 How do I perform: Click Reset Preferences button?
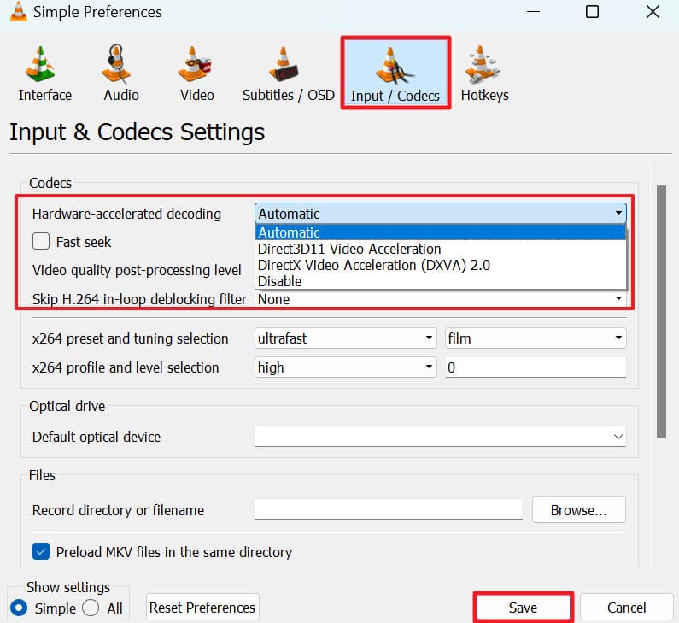pos(202,608)
